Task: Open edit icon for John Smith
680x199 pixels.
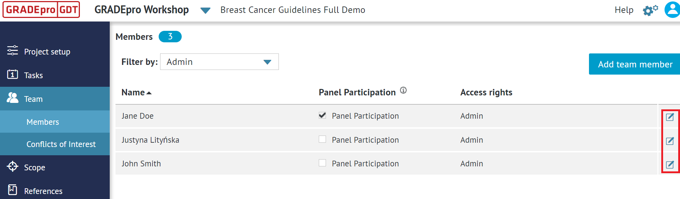Action: [670, 165]
